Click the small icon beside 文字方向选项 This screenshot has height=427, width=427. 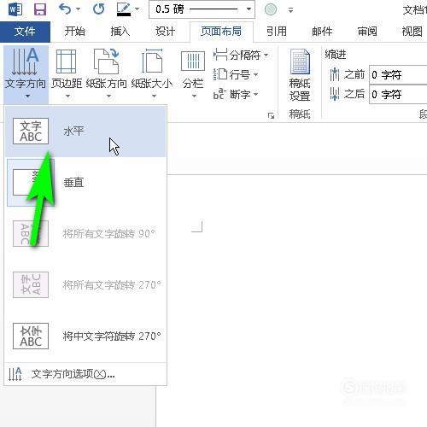tap(15, 374)
